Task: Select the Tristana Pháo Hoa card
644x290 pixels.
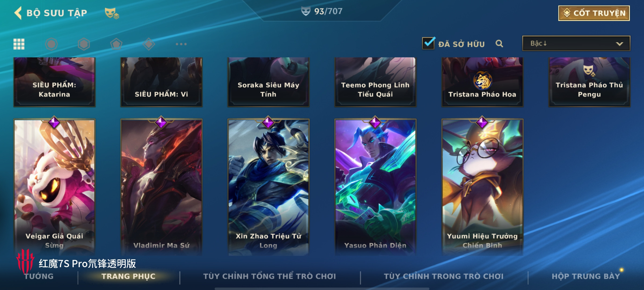Action: [x=482, y=82]
